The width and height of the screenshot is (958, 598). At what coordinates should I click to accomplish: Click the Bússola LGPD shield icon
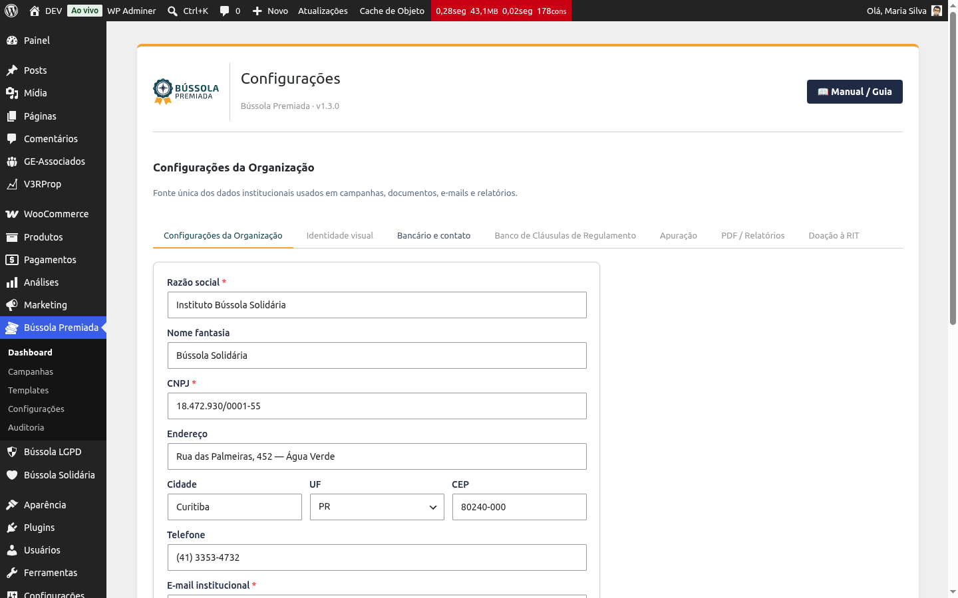coord(12,452)
